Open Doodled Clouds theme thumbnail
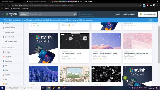Screen dimensions: 160x90 [106, 41]
